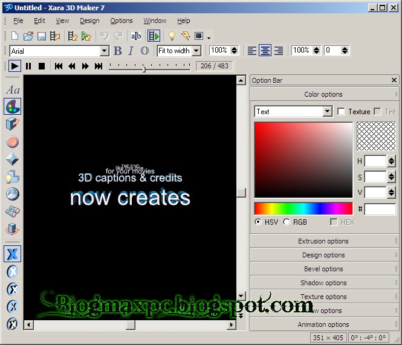Viewport: 402px width, 345px height.
Task: Select the red sphere design tool
Action: (x=12, y=142)
